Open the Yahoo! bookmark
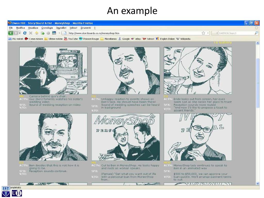The image size is (264, 198). tap(148, 39)
